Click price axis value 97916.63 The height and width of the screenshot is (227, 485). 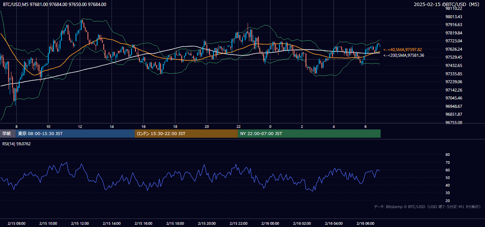point(454,25)
